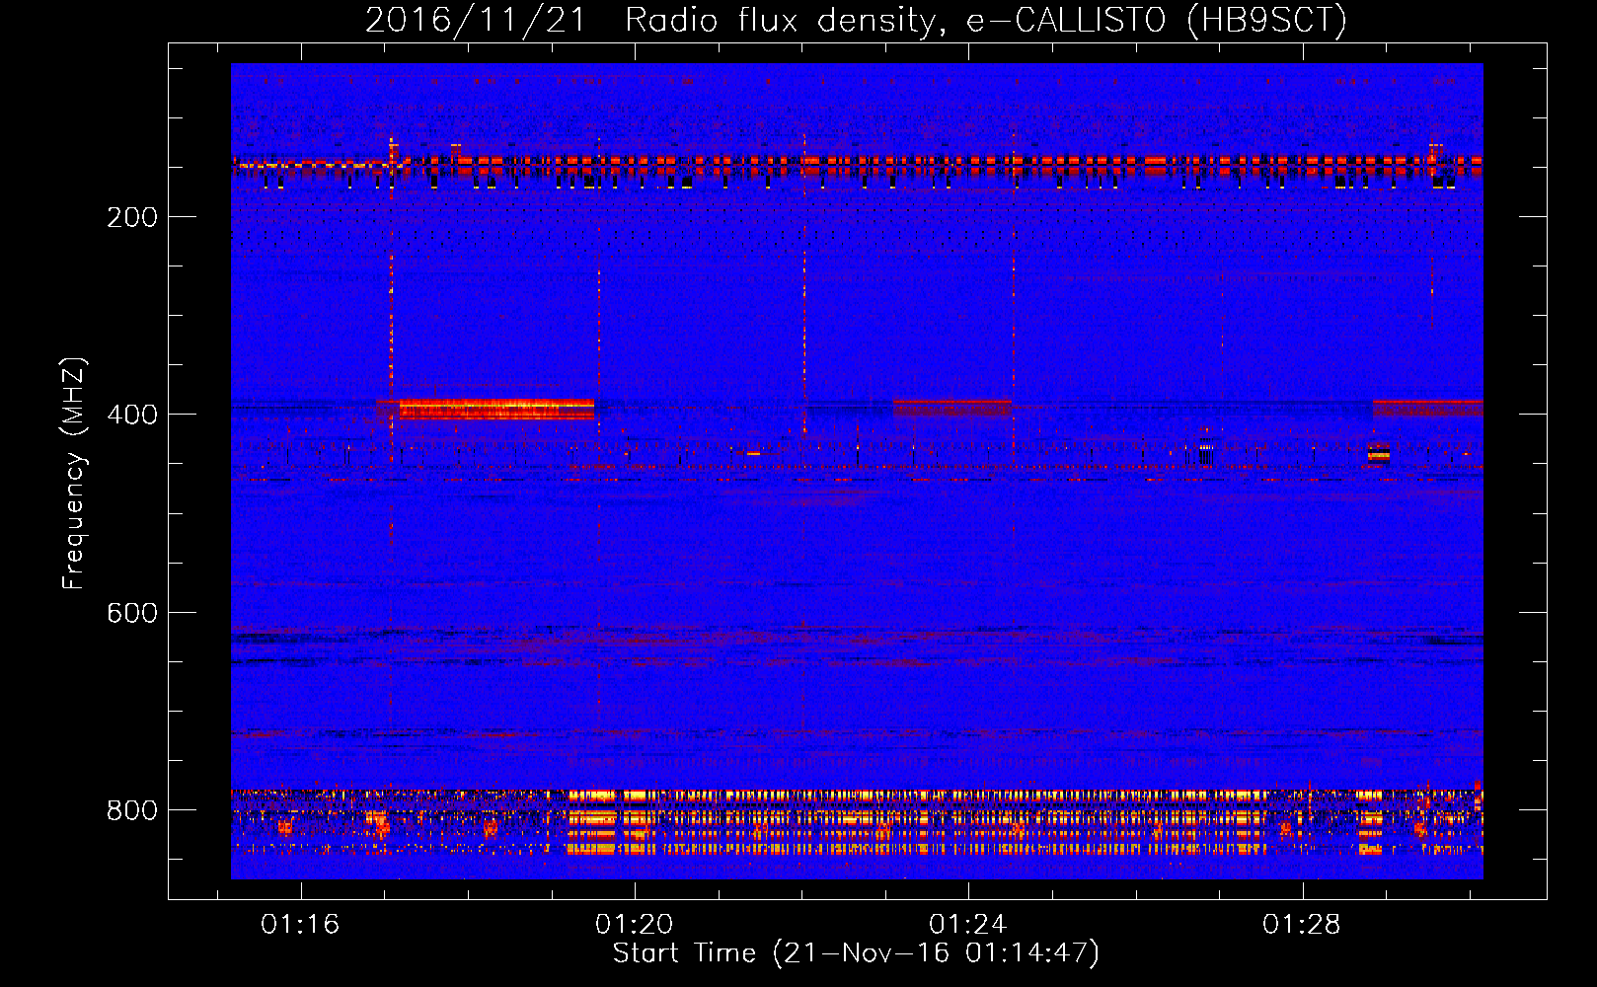Viewport: 1597px width, 987px height.
Task: Click the "01:28" time tick label
Action: 1302,924
